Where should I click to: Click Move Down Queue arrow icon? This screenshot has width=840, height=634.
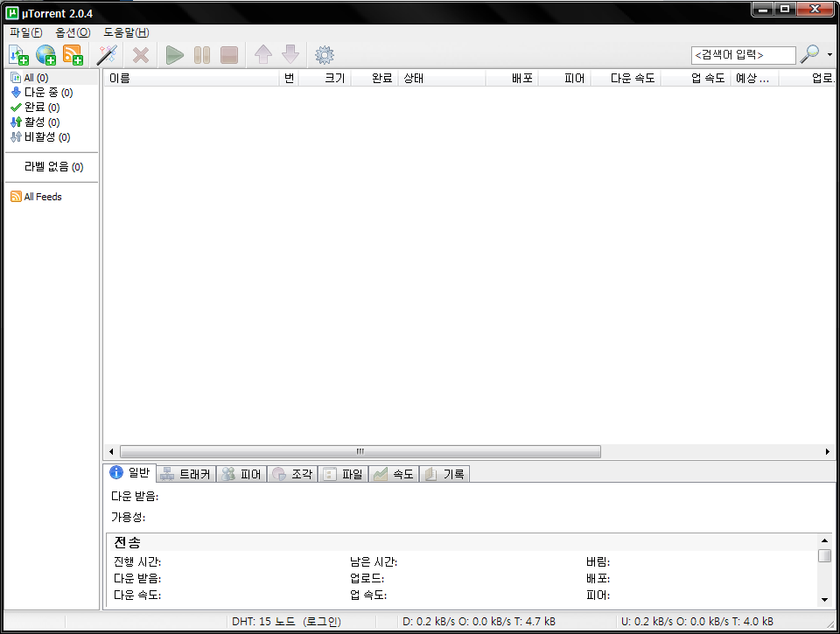pyautogui.click(x=290, y=54)
